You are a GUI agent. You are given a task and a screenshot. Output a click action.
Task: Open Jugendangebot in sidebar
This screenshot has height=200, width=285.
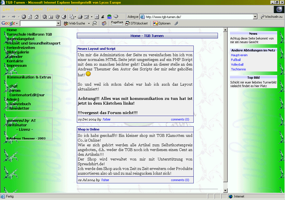tap(21, 39)
